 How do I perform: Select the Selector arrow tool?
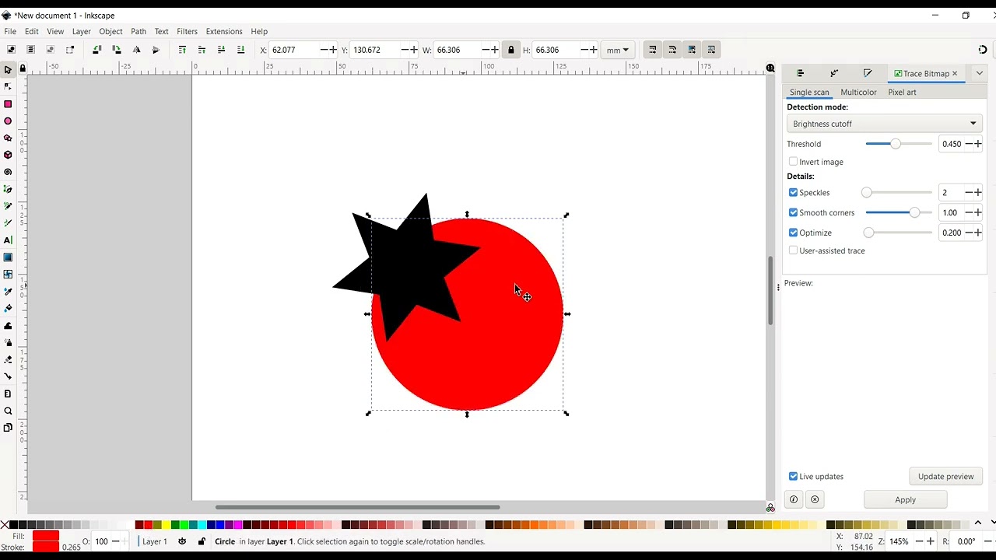pyautogui.click(x=8, y=70)
